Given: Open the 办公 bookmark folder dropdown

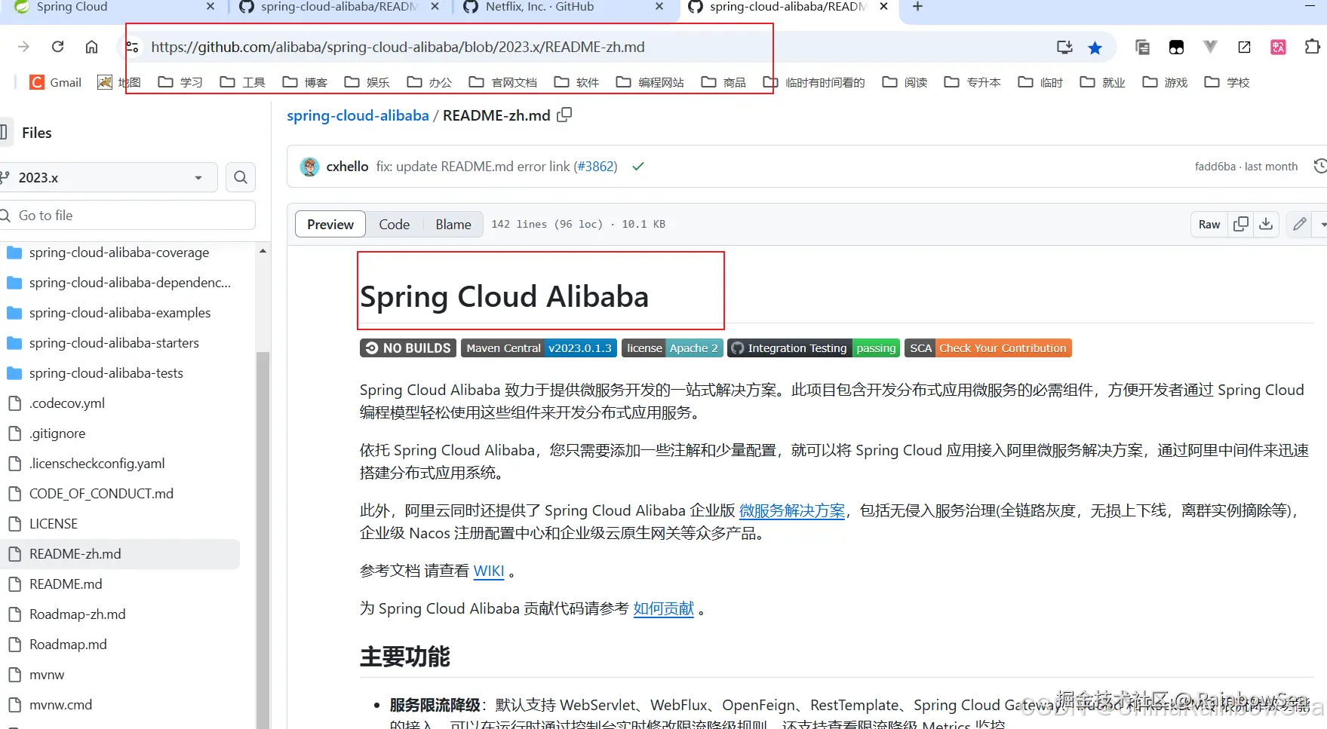Looking at the screenshot, I should 429,82.
